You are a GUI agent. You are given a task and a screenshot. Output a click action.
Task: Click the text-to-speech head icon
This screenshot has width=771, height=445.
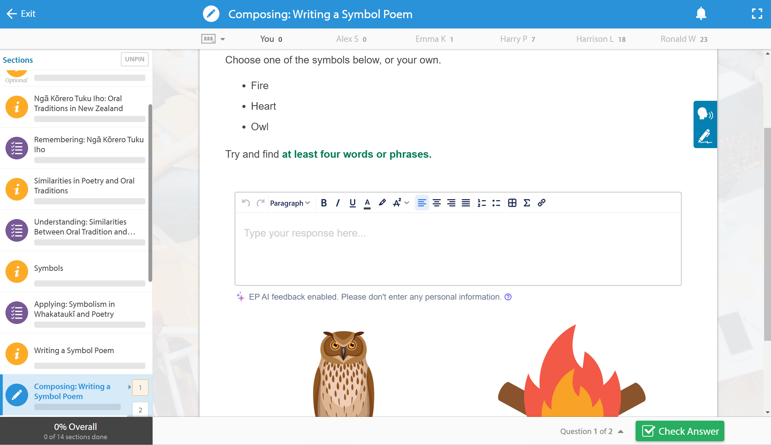[705, 113]
